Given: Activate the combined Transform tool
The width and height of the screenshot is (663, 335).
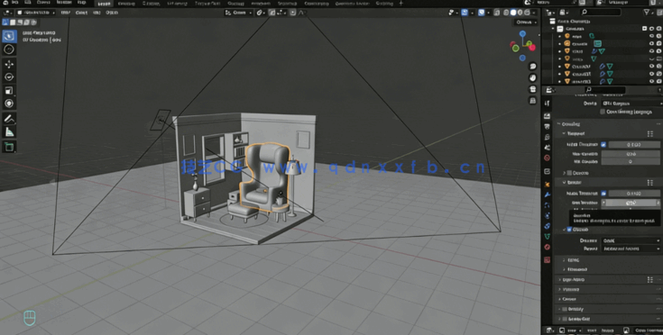Looking at the screenshot, I should tap(9, 104).
